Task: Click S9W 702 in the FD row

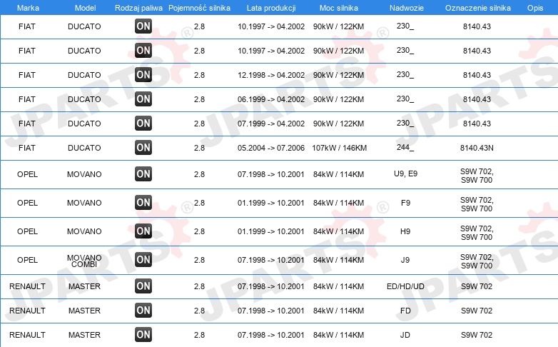Action: pyautogui.click(x=477, y=311)
